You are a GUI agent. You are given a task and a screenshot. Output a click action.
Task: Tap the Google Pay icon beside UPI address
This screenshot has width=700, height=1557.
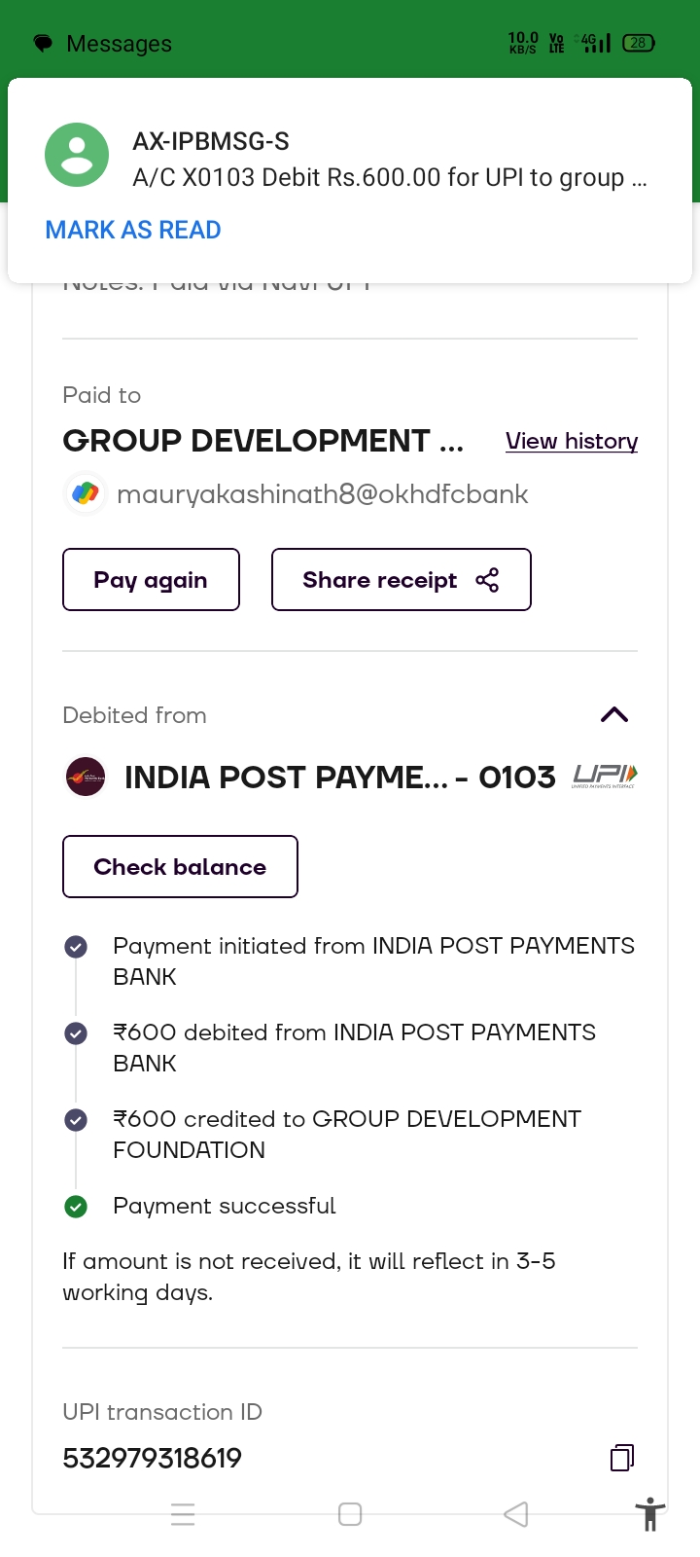[x=86, y=493]
